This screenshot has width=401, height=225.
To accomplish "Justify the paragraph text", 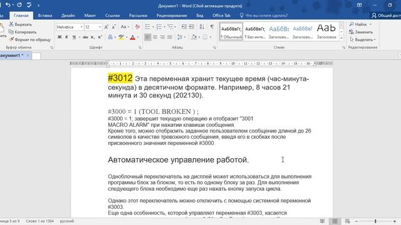I will pos(170,37).
